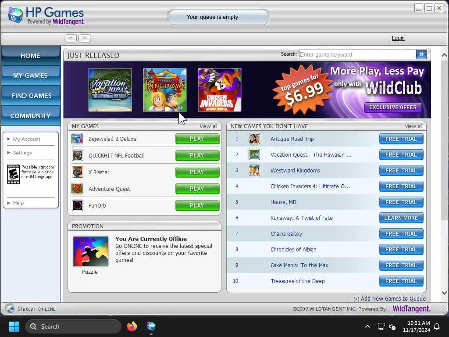This screenshot has width=449, height=337.
Task: Play Bejeweled 2 Deluxe
Action: [197, 139]
